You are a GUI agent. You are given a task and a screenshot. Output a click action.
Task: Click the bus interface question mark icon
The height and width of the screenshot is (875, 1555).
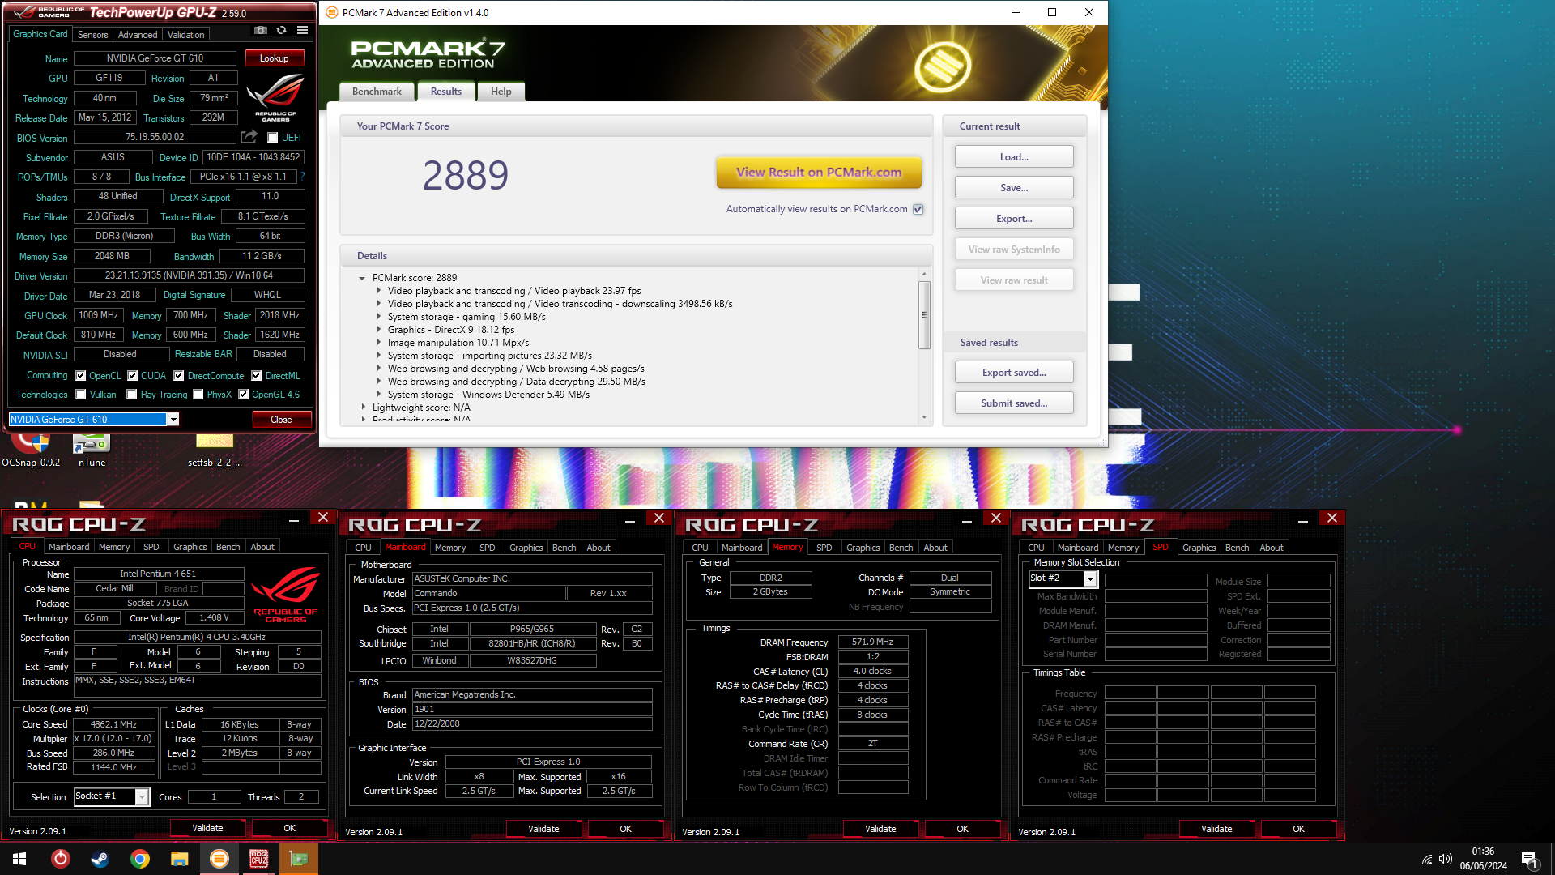click(x=302, y=176)
